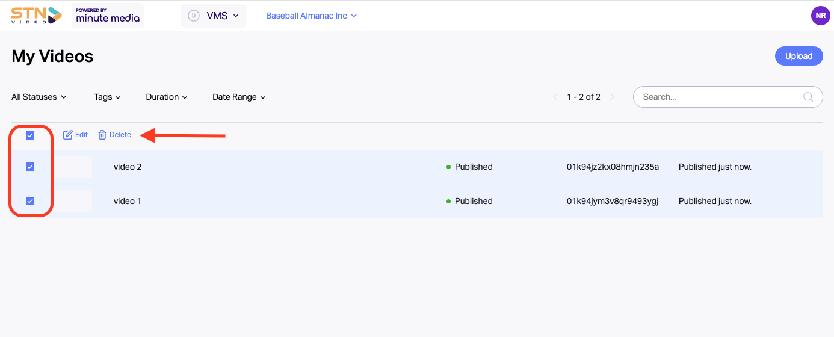Uncheck the video 1 checkbox
The height and width of the screenshot is (337, 834).
(x=30, y=201)
